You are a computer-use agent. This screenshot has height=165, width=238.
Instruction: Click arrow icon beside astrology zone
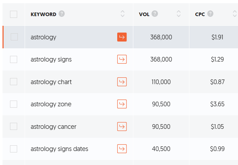pyautogui.click(x=122, y=104)
